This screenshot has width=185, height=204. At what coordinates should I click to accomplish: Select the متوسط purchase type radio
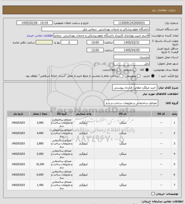click(139, 76)
